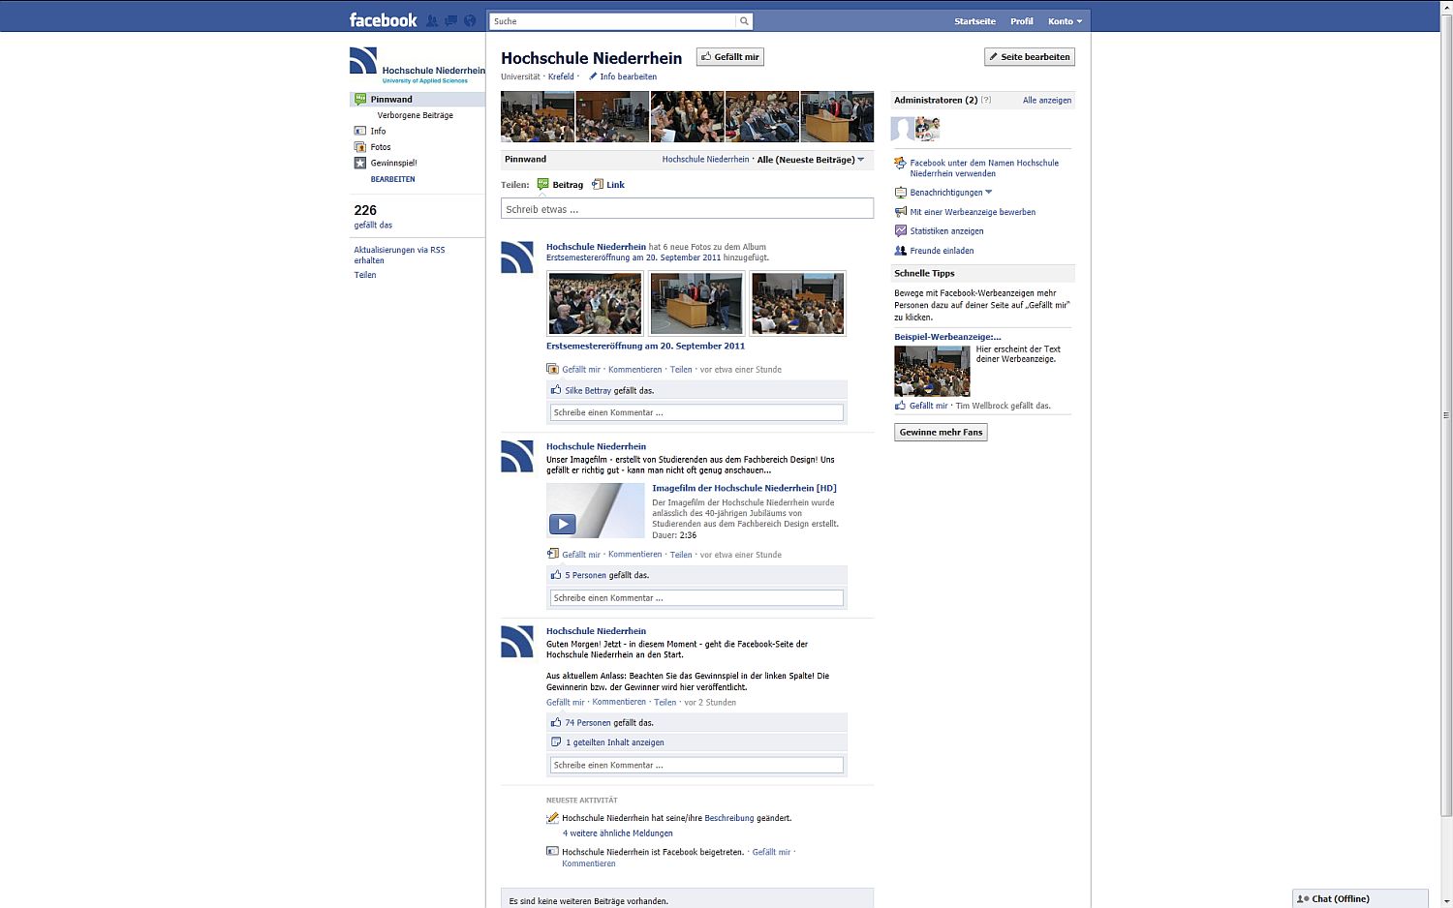
Task: Play the Imagefilm video thumbnail
Action: (595, 510)
